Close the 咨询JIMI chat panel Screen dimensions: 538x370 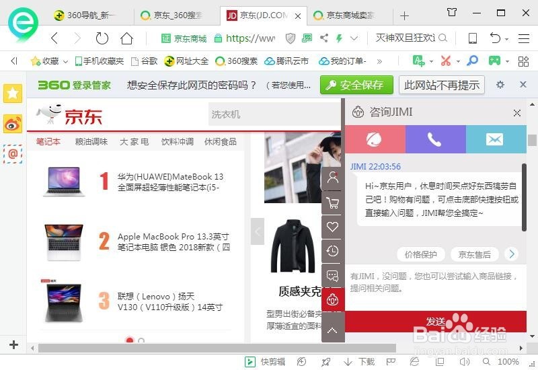click(517, 112)
